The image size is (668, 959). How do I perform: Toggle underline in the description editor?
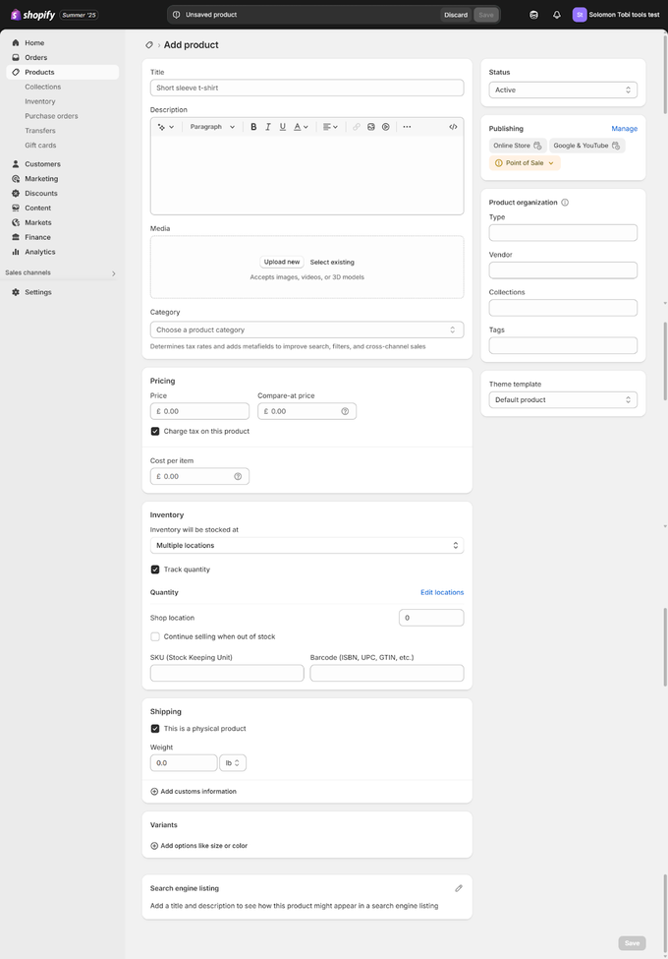282,126
